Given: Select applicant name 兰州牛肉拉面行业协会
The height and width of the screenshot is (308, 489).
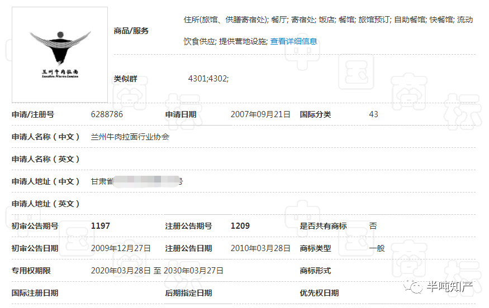Looking at the screenshot, I should pyautogui.click(x=130, y=137).
